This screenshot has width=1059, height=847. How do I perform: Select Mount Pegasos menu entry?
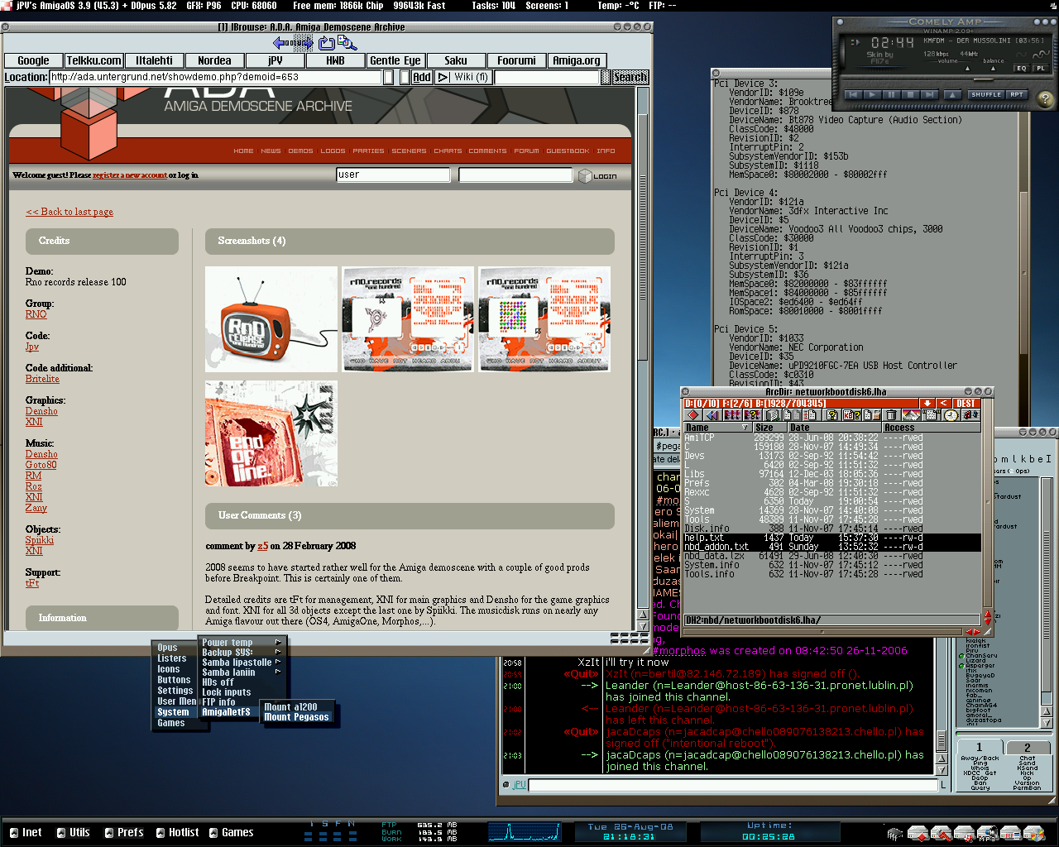(296, 717)
